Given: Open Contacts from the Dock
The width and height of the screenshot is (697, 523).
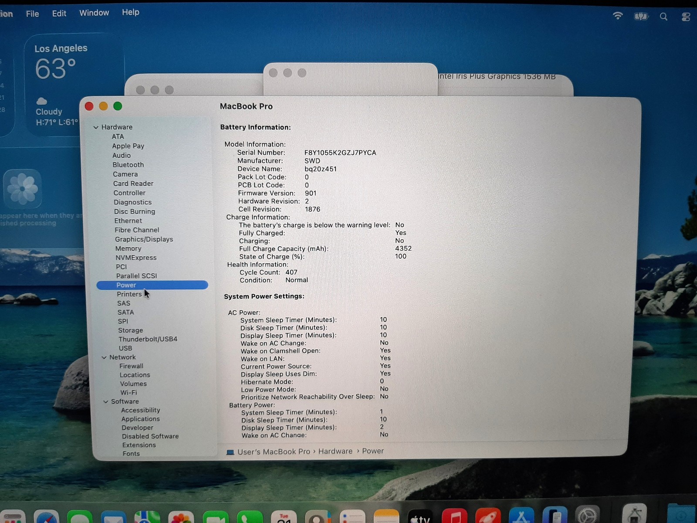Looking at the screenshot, I should 318,517.
